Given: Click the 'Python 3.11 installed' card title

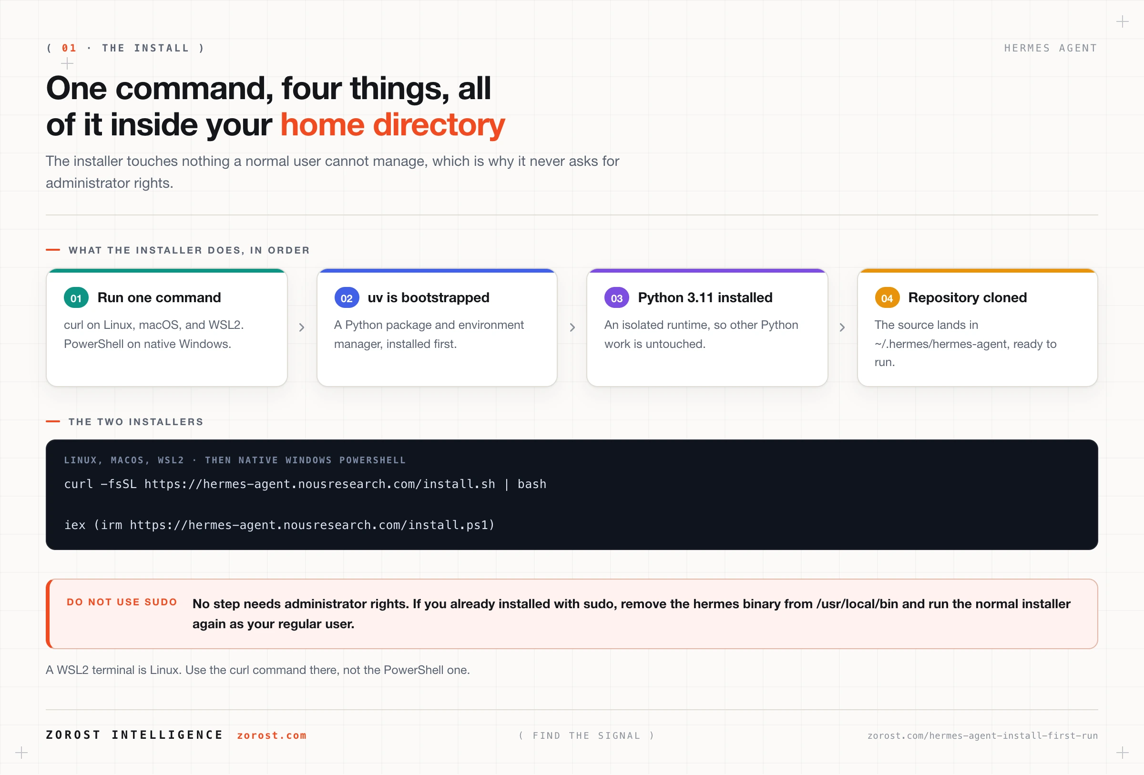Looking at the screenshot, I should tap(705, 298).
